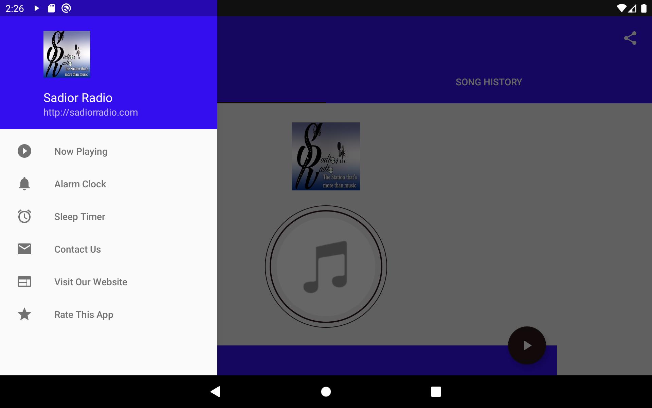
Task: Tap the Visit Our Website browser icon
Action: tap(24, 282)
